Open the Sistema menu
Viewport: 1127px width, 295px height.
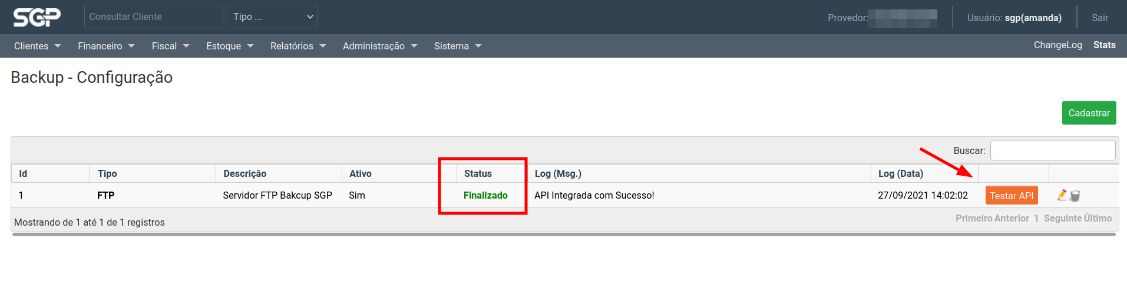[457, 46]
